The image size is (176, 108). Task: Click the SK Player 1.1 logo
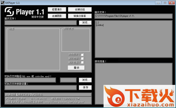(24, 12)
